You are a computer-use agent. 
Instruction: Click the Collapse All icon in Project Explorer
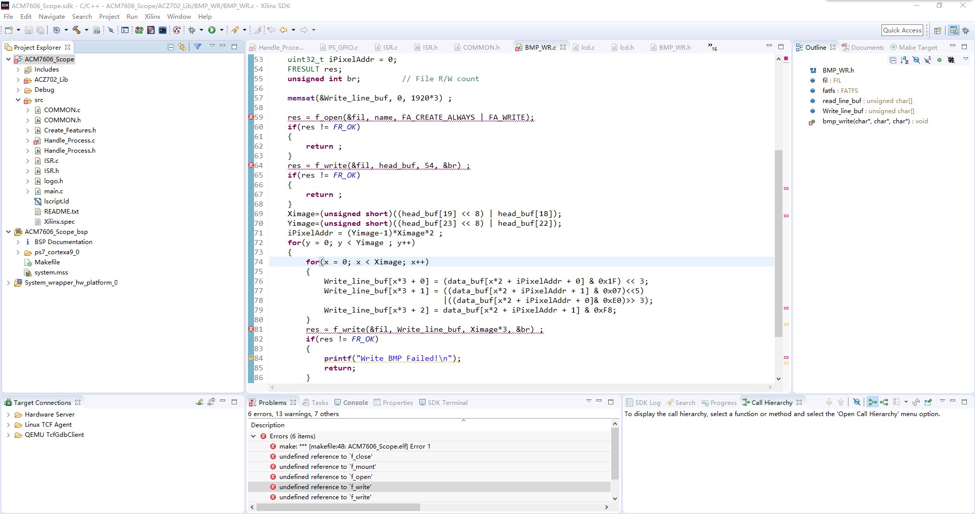171,47
